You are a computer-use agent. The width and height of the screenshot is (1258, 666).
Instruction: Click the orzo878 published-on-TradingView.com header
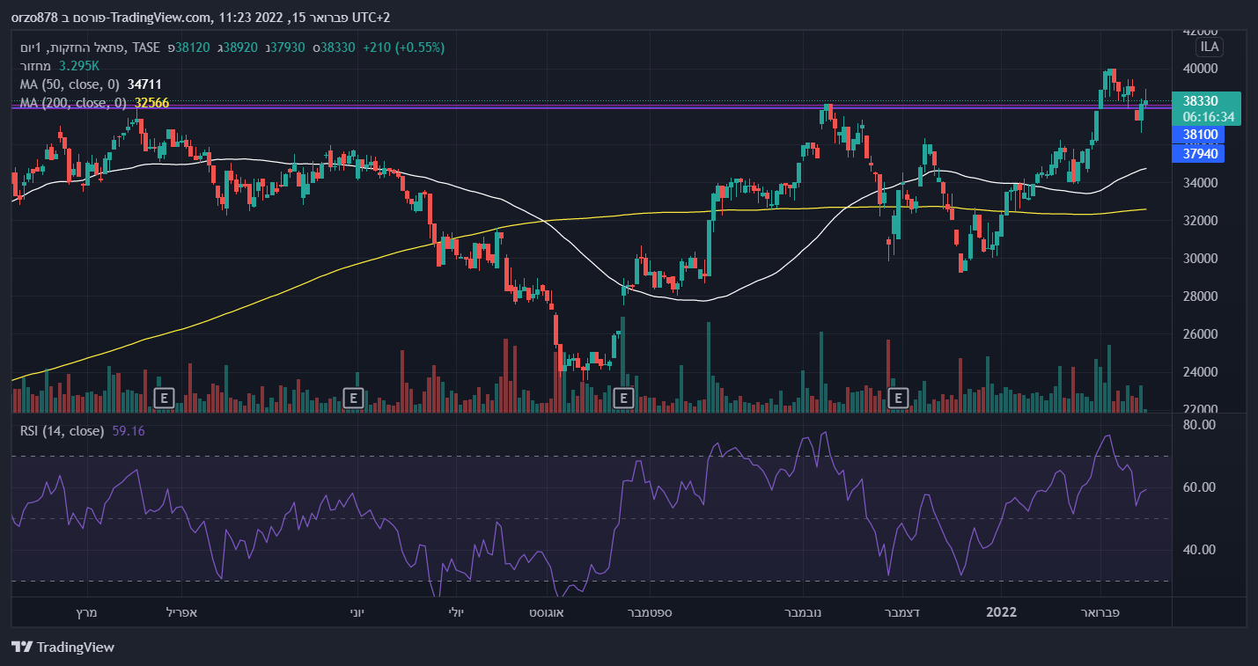(x=201, y=18)
